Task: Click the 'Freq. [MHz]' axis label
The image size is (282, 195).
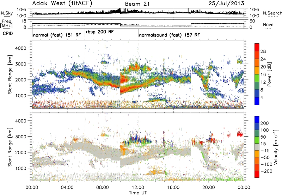Action: pyautogui.click(x=6, y=24)
